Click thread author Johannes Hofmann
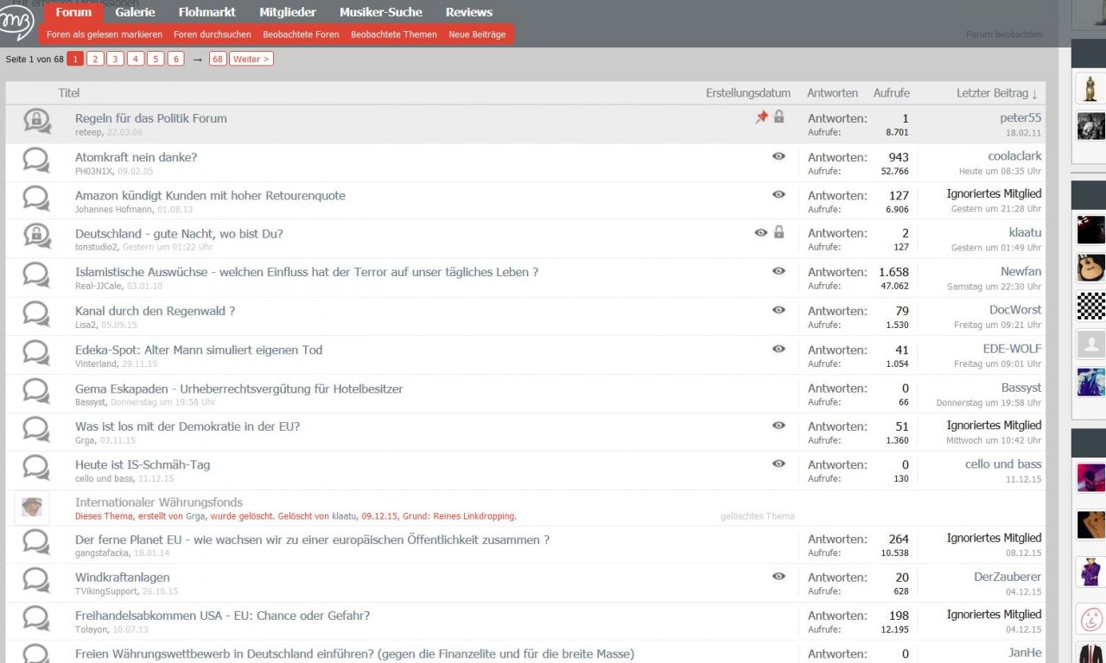Screen dimensions: 1106x663 (x=114, y=210)
